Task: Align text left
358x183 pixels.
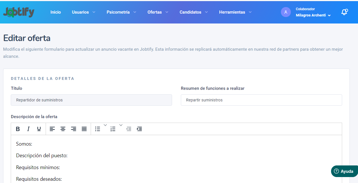Action: pyautogui.click(x=52, y=129)
